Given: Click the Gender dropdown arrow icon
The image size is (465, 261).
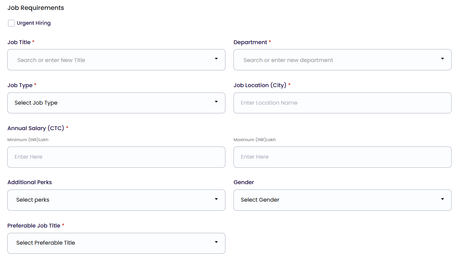Looking at the screenshot, I should [442, 199].
